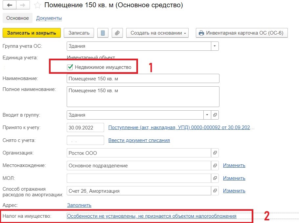The image size is (299, 223).
Task: Focus the Наименование input field
Action: (x=143, y=78)
